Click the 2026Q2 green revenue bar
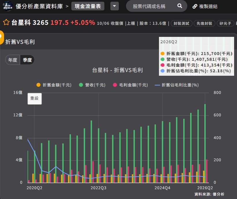 (205, 143)
